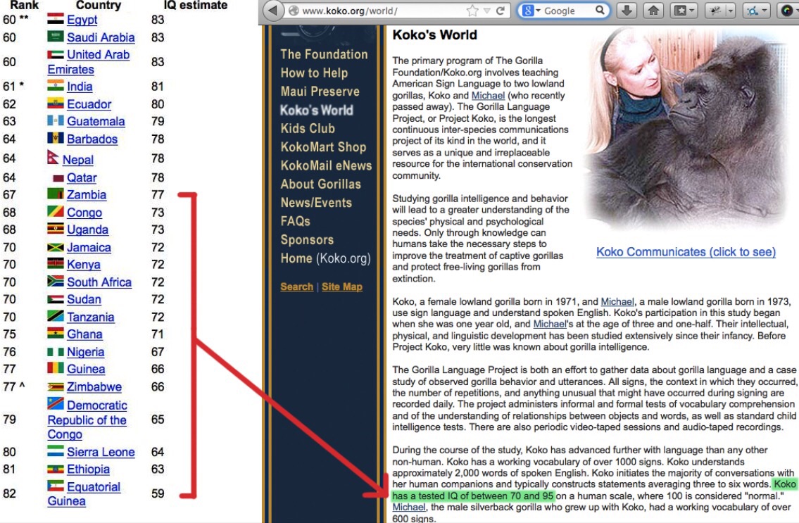Viewport: 799px width, 523px height.
Task: Reload the page with the refresh icon
Action: [501, 11]
